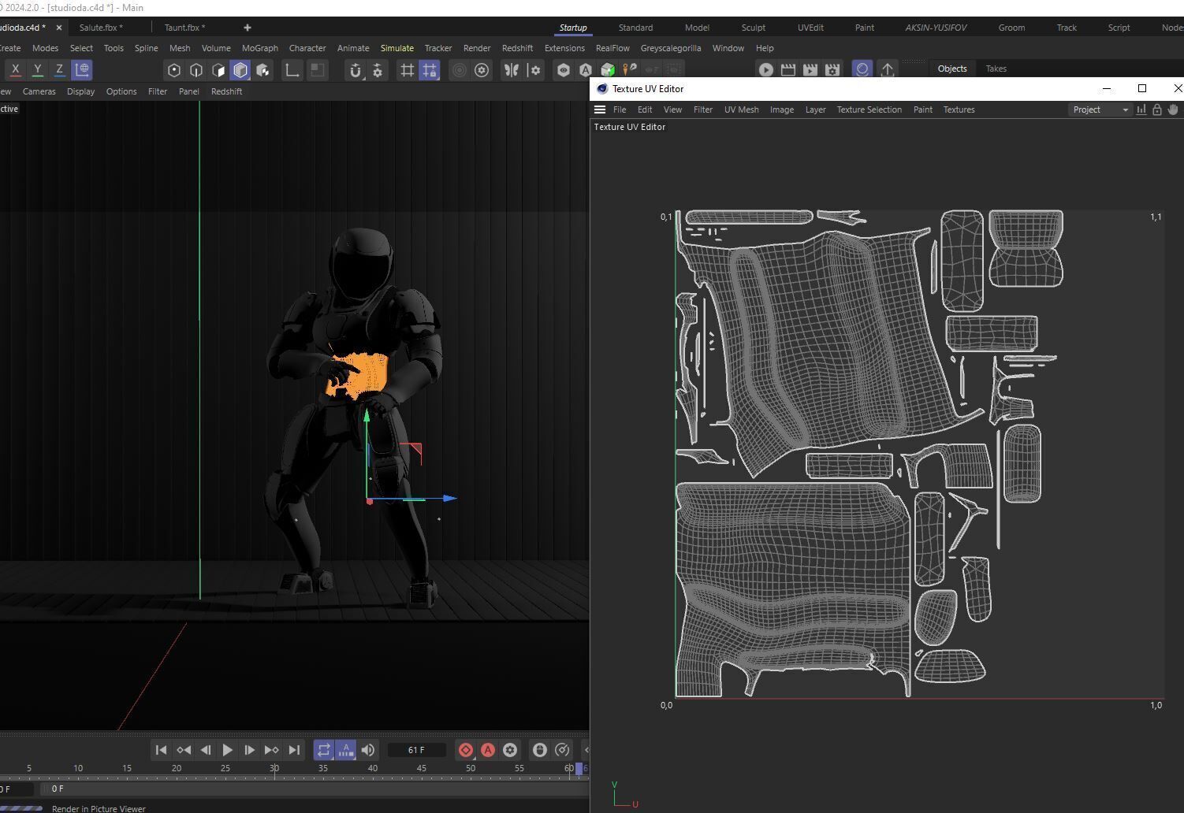Image resolution: width=1184 pixels, height=813 pixels.
Task: Play the animation forwards
Action: coord(227,750)
